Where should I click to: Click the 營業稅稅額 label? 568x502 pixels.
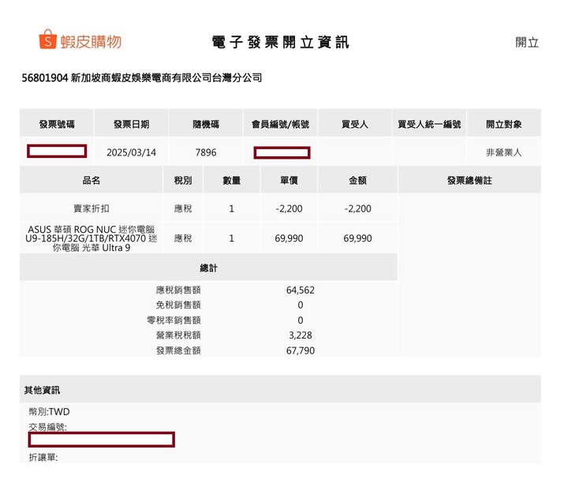coord(178,335)
